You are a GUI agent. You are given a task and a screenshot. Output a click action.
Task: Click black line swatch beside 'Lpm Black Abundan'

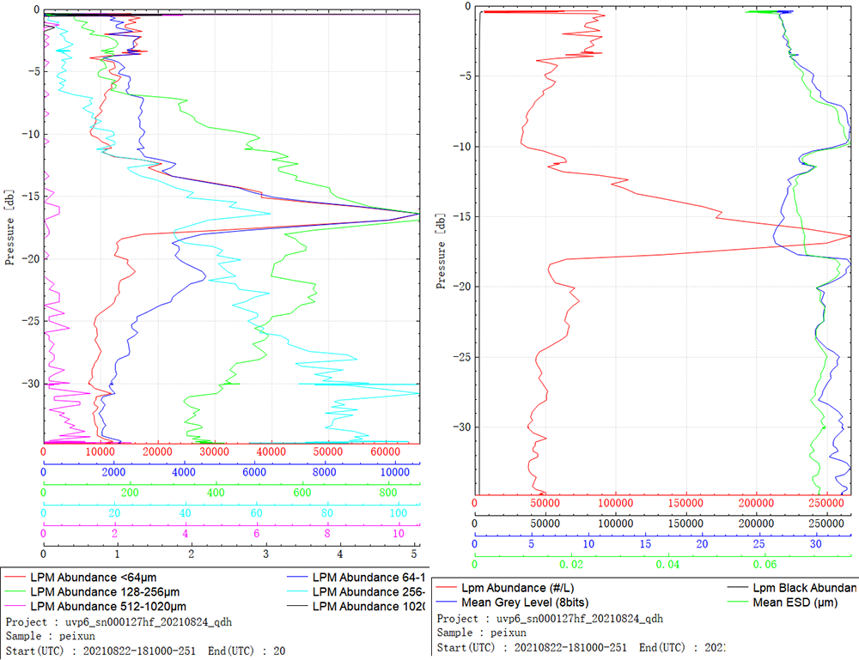(737, 588)
